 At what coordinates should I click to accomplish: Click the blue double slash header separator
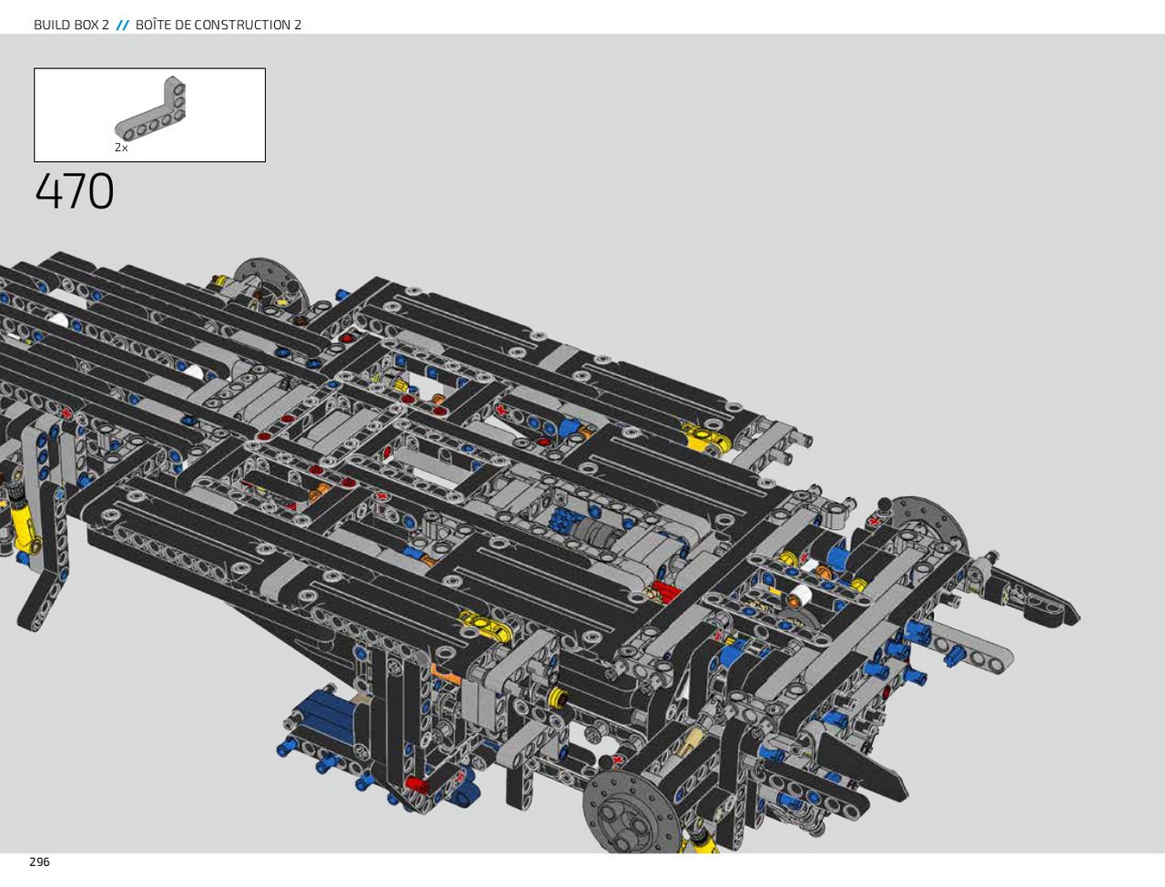point(122,25)
